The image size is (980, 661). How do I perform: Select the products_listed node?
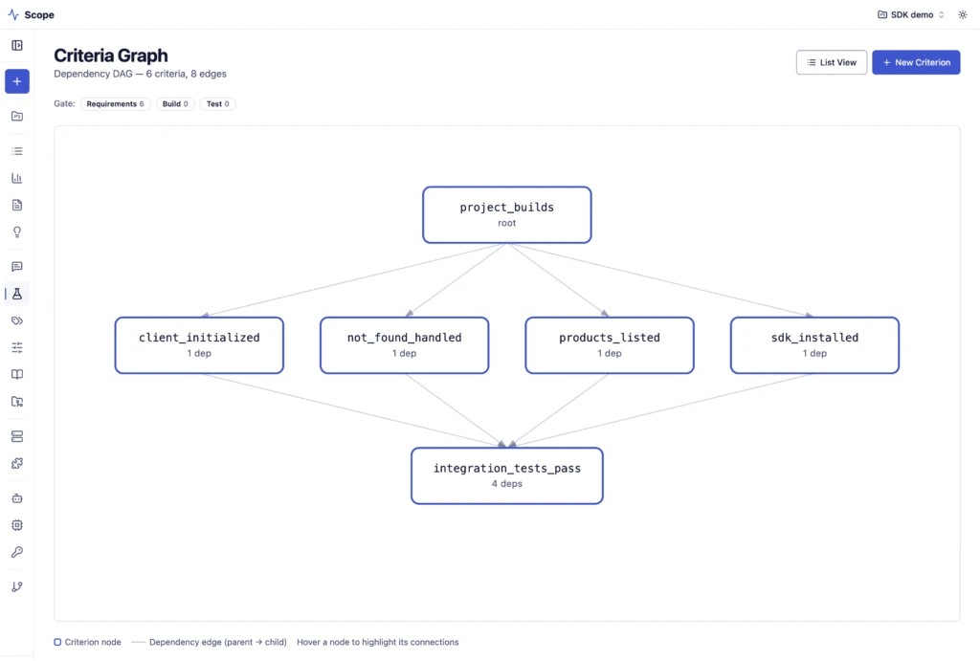[610, 345]
